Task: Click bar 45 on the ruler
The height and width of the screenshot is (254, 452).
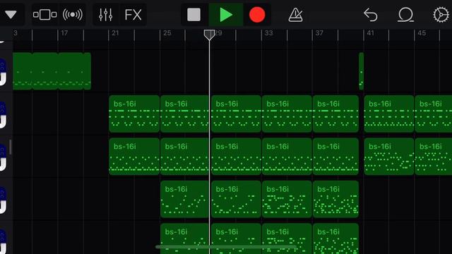Action: [422, 33]
